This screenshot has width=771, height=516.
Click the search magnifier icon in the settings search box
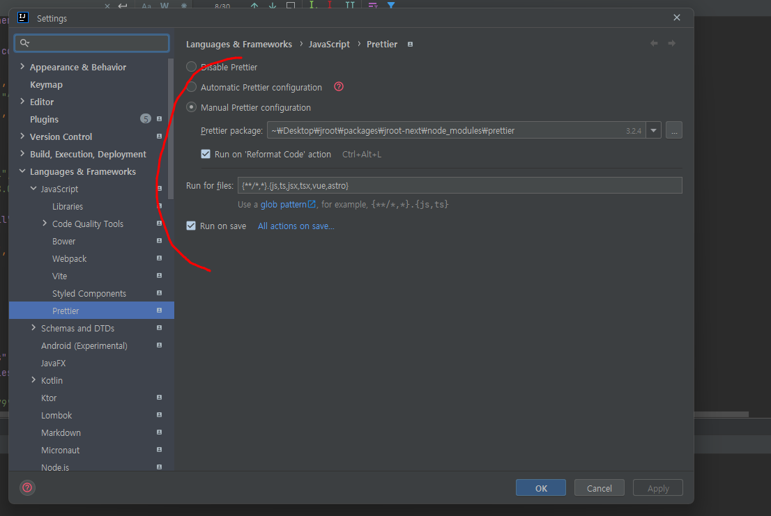tap(24, 43)
